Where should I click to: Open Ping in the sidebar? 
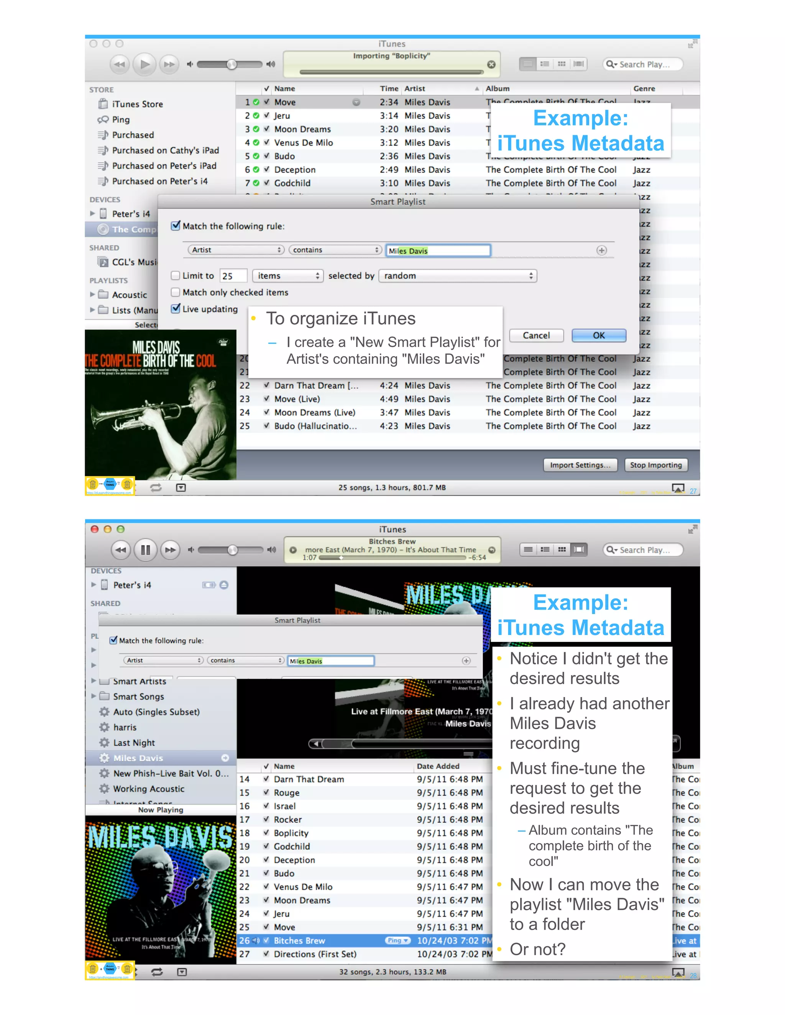[x=114, y=120]
